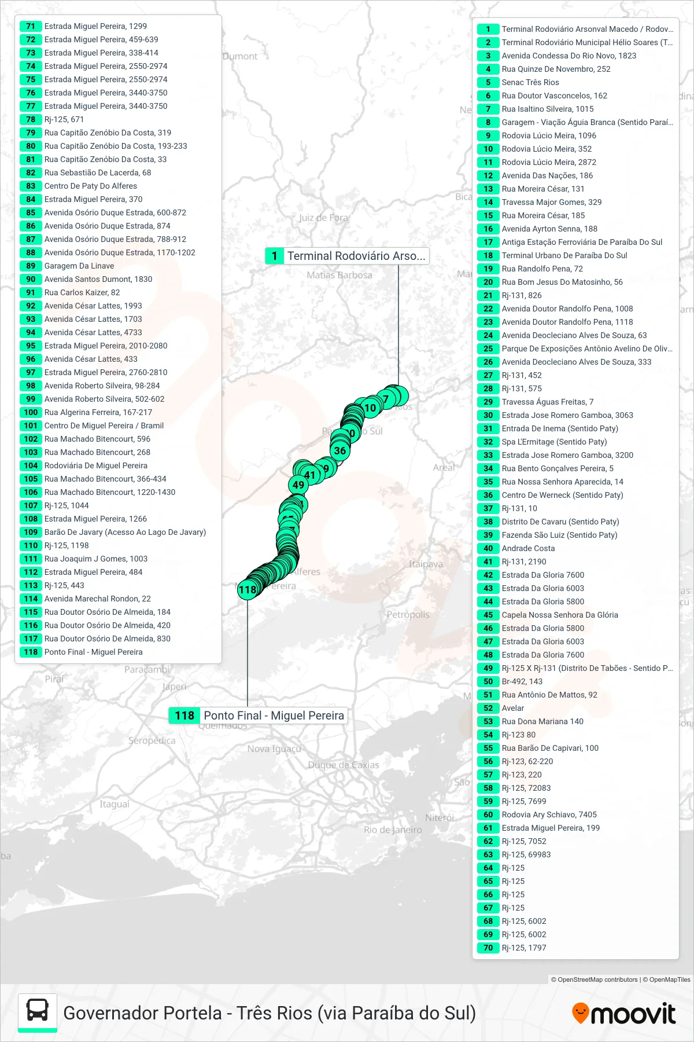The width and height of the screenshot is (694, 1042).
Task: Click map stop marker number 41
Action: [311, 475]
